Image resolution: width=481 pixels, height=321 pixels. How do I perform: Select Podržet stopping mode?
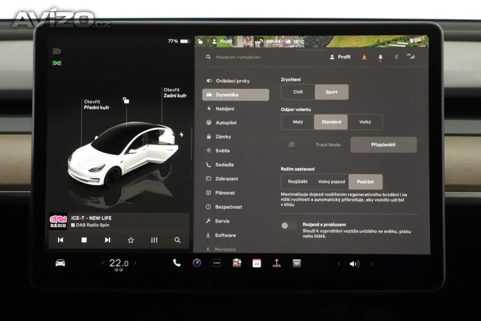pyautogui.click(x=365, y=182)
